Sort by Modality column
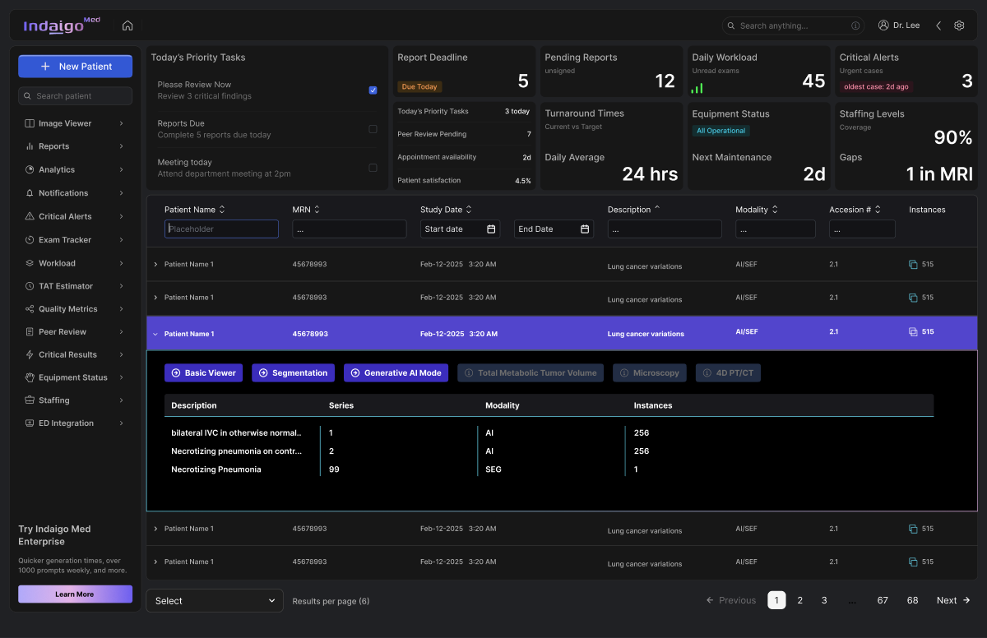Viewport: 987px width, 638px height. pyautogui.click(x=775, y=210)
